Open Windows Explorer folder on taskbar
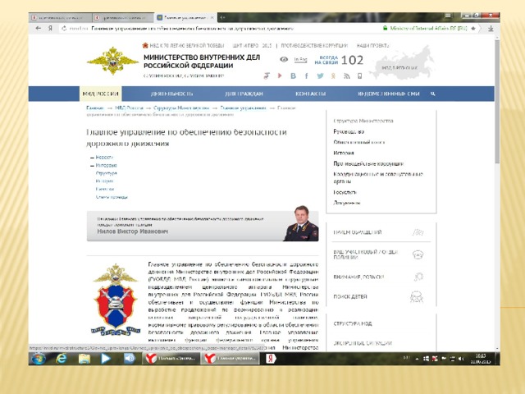525x394 pixels. (84, 359)
